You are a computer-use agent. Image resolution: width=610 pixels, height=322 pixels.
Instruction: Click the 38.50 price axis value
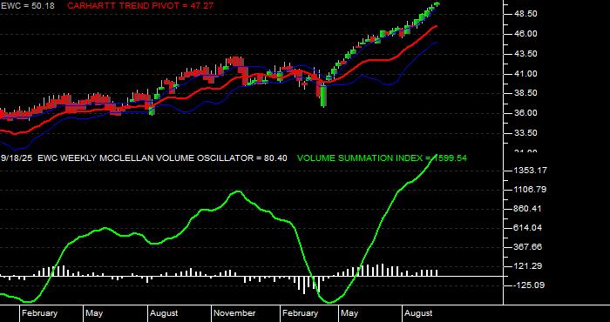pyautogui.click(x=526, y=93)
